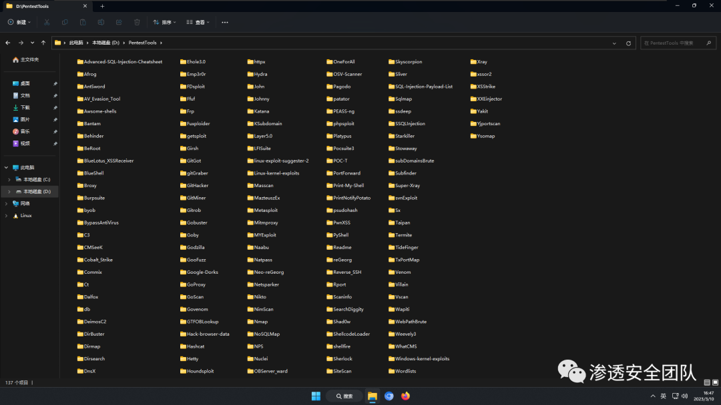Expand the 网络 tree node

point(6,203)
